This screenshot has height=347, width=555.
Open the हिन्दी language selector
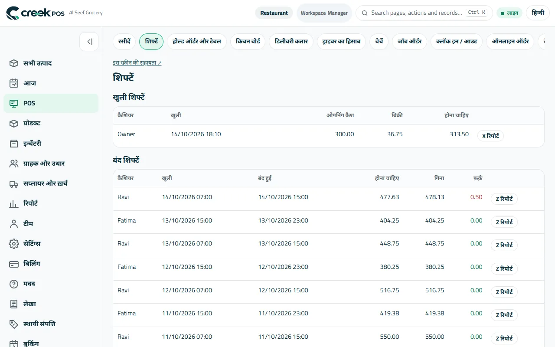tap(538, 13)
